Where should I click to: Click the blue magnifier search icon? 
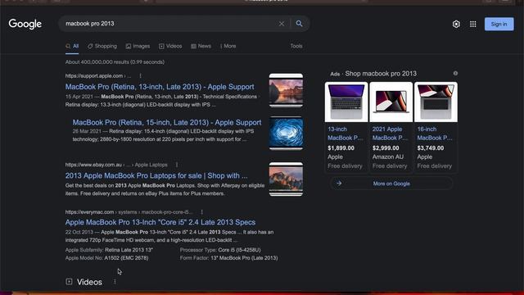[x=299, y=24]
